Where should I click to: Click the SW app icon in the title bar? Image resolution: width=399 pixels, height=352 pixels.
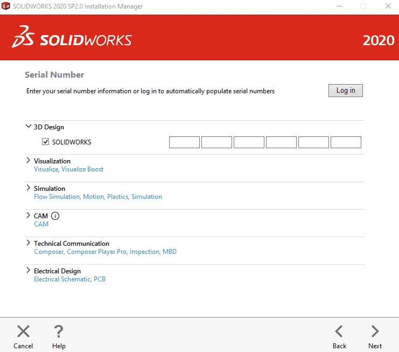(x=6, y=6)
